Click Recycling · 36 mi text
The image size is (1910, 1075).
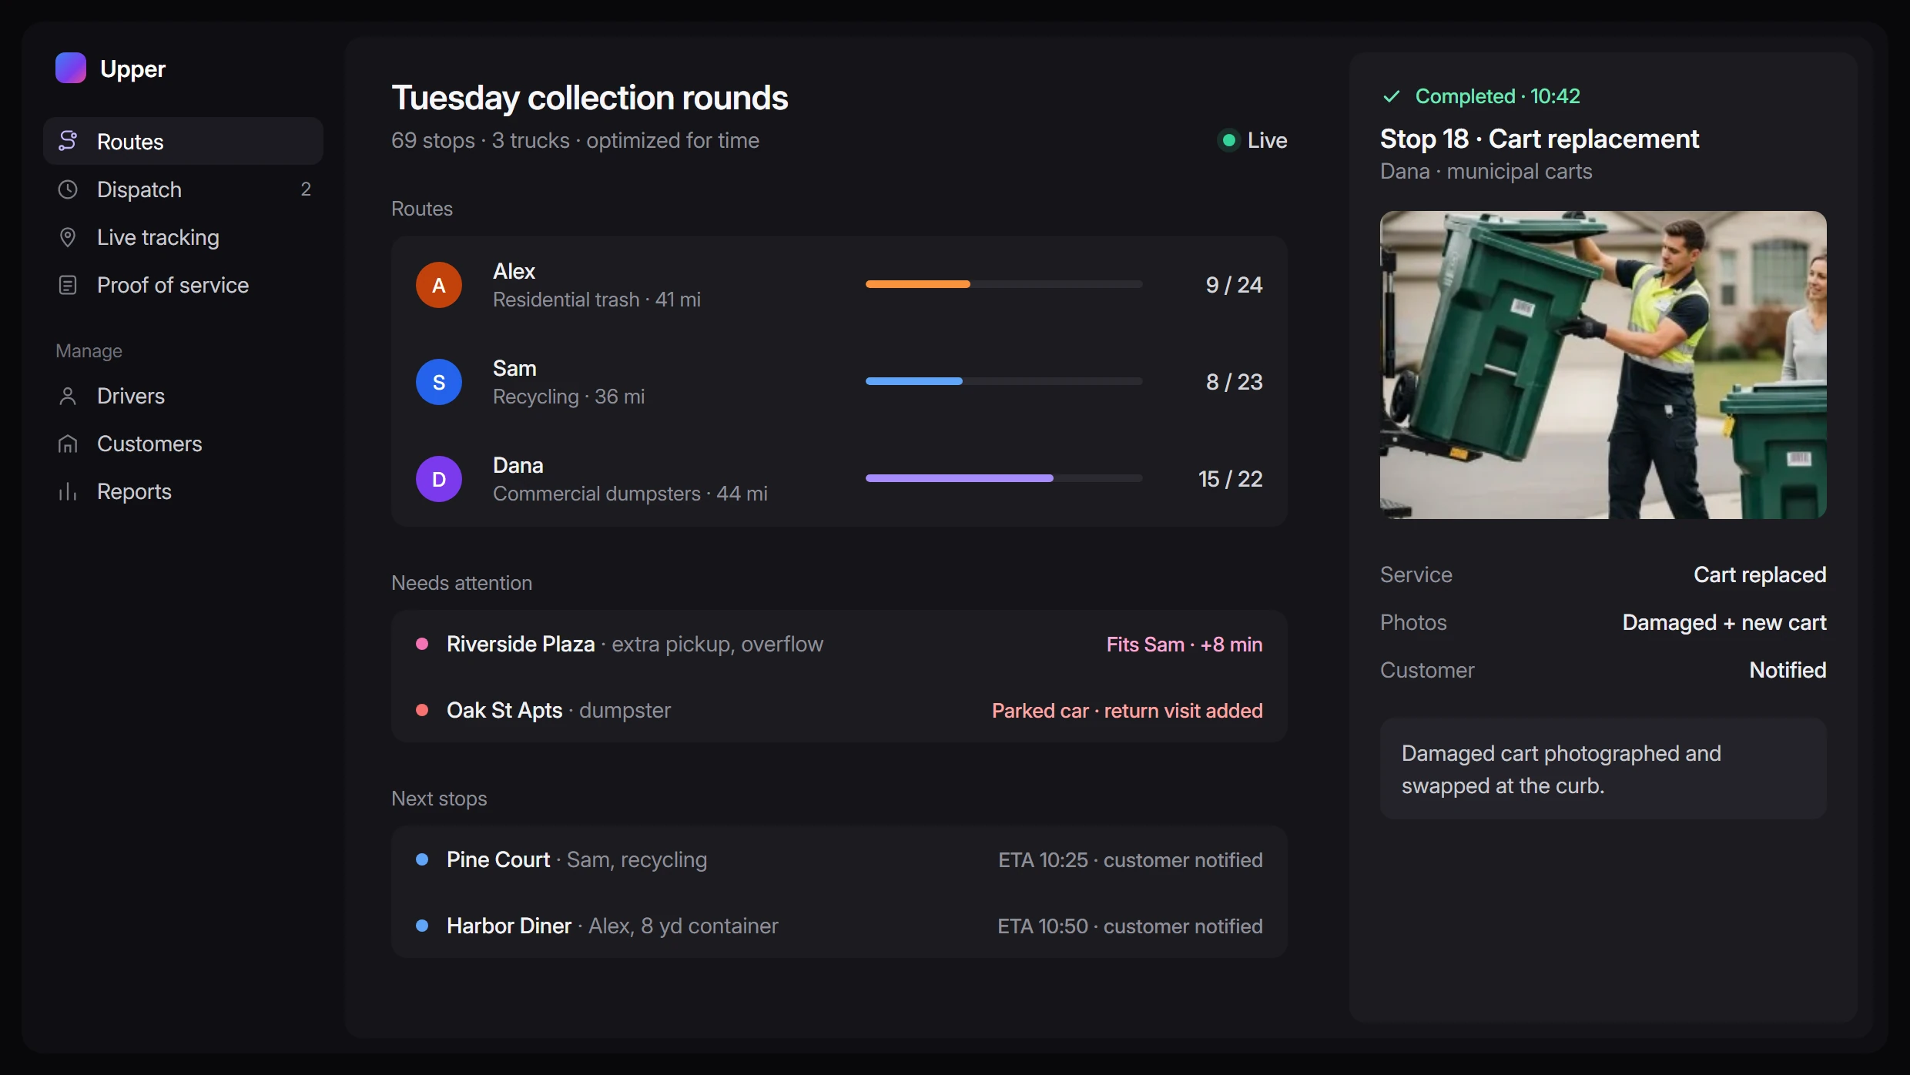click(568, 397)
